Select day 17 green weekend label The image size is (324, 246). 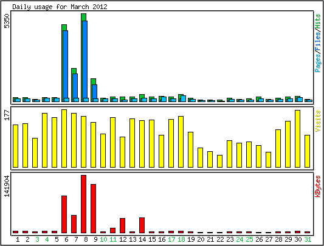(x=171, y=239)
